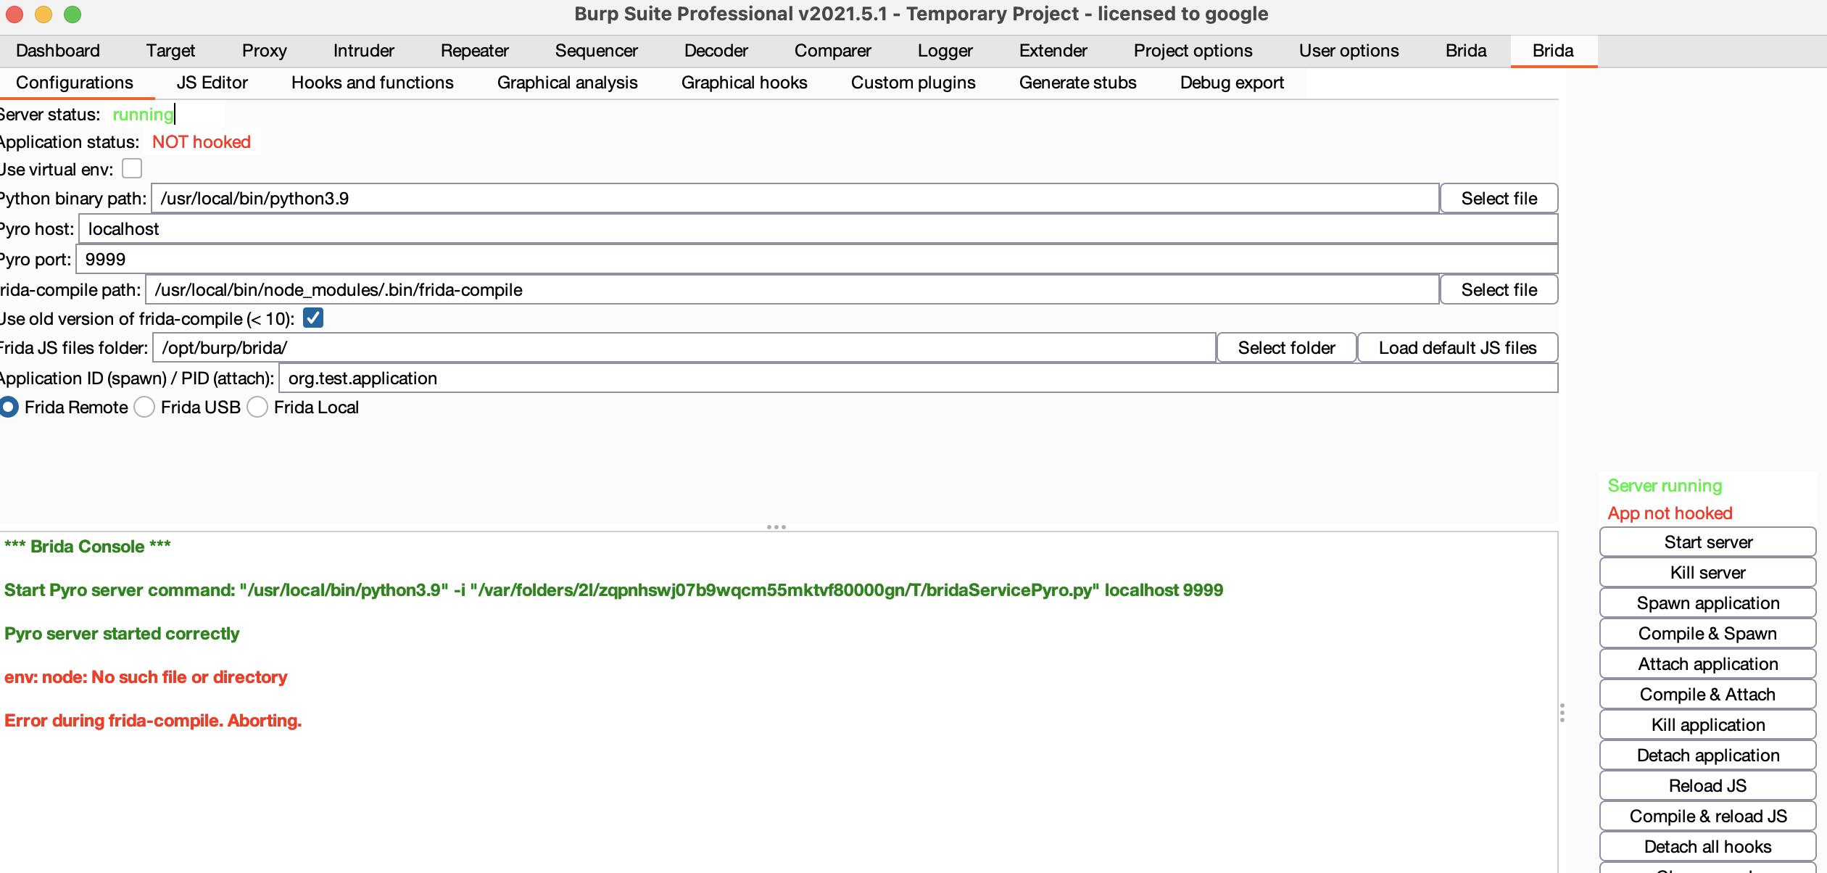1827x873 pixels.
Task: Select Frida Remote radio button
Action: tap(9, 407)
